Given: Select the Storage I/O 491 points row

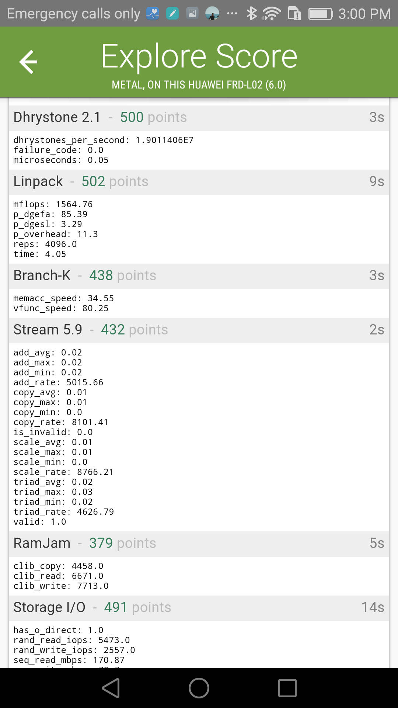Looking at the screenshot, I should click(199, 608).
